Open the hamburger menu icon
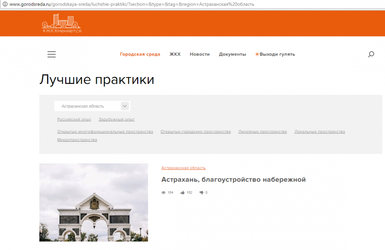The width and height of the screenshot is (385, 250). 51,55
